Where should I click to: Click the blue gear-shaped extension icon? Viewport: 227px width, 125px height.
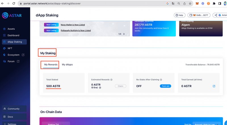pos(203,3)
